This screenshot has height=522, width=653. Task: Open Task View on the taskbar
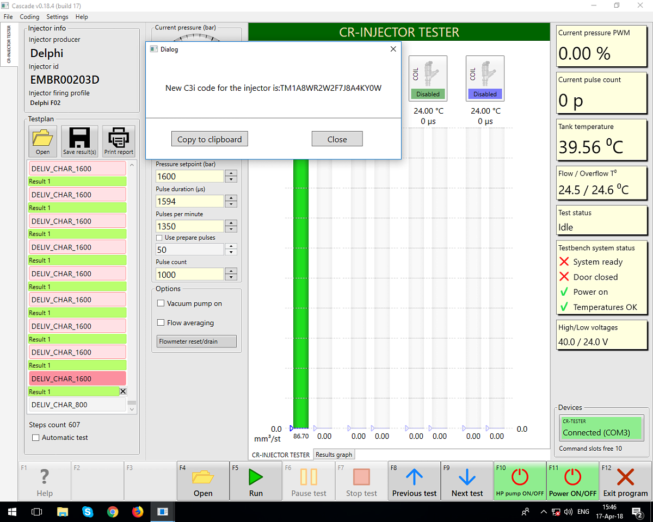pos(37,512)
